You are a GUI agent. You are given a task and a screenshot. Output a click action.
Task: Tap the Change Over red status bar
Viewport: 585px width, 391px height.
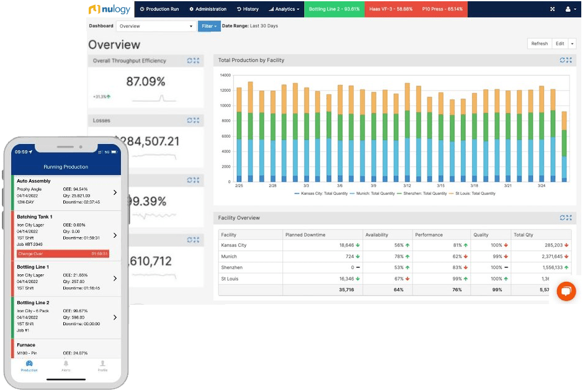(63, 254)
